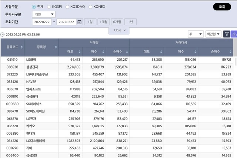
Task: Open the 투자자구분 개인 dropdown
Action: click(43, 14)
